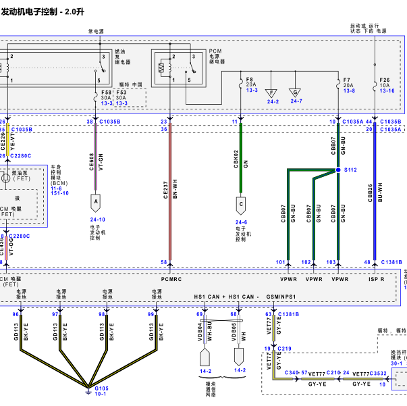This screenshot has width=407, height=406.
Task: Click the CE608 VT-GN wire label
Action: [96, 162]
